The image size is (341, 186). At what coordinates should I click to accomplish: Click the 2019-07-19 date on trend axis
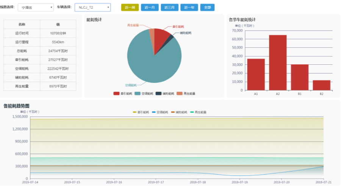[x=240, y=182]
